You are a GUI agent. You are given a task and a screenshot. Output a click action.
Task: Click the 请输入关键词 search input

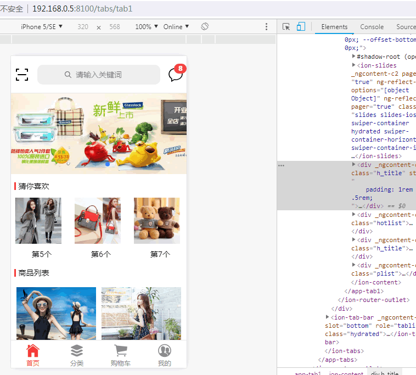(99, 75)
